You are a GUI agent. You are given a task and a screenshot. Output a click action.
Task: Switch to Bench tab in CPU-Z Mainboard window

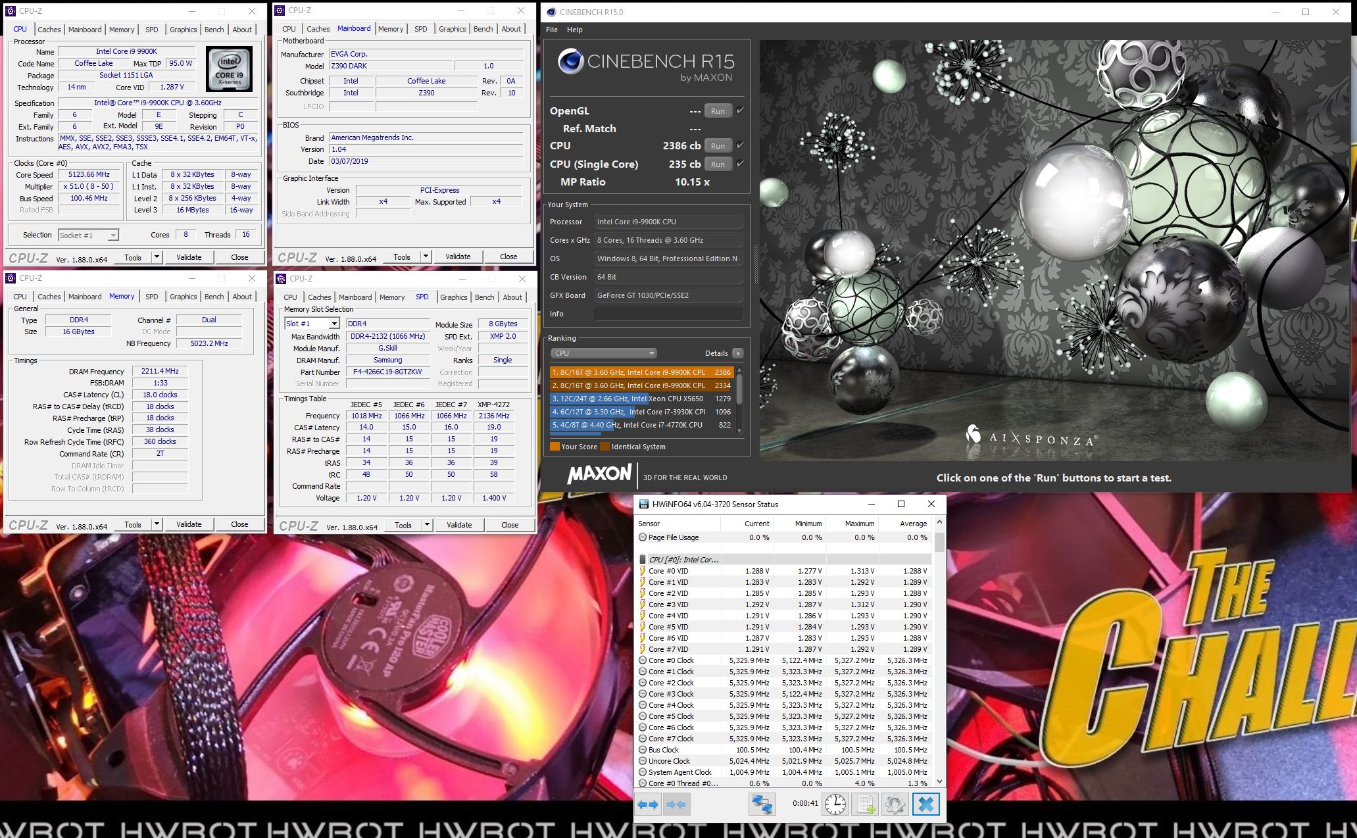483,29
